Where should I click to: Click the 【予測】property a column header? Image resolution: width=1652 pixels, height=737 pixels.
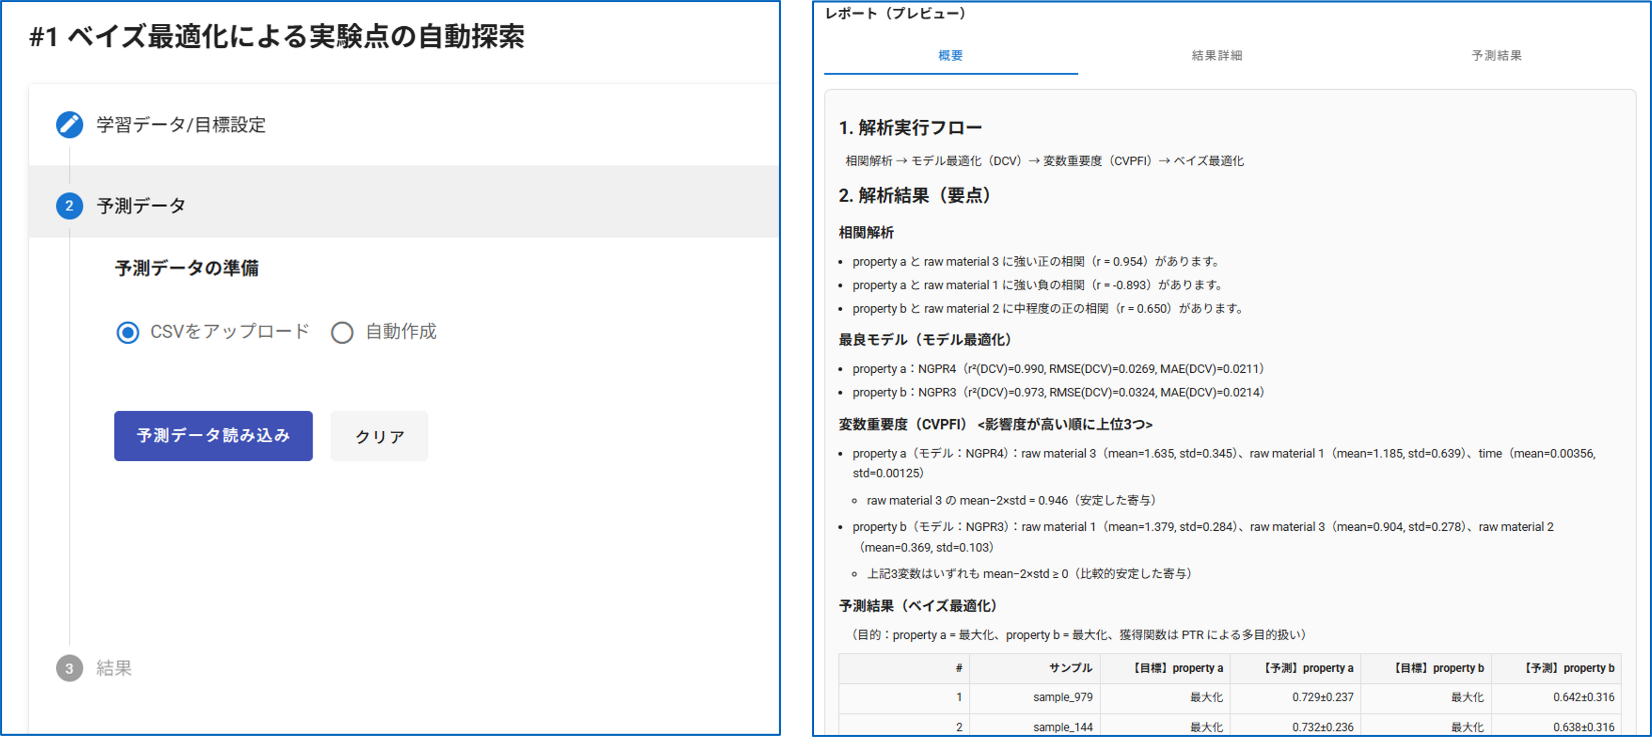(x=1308, y=668)
